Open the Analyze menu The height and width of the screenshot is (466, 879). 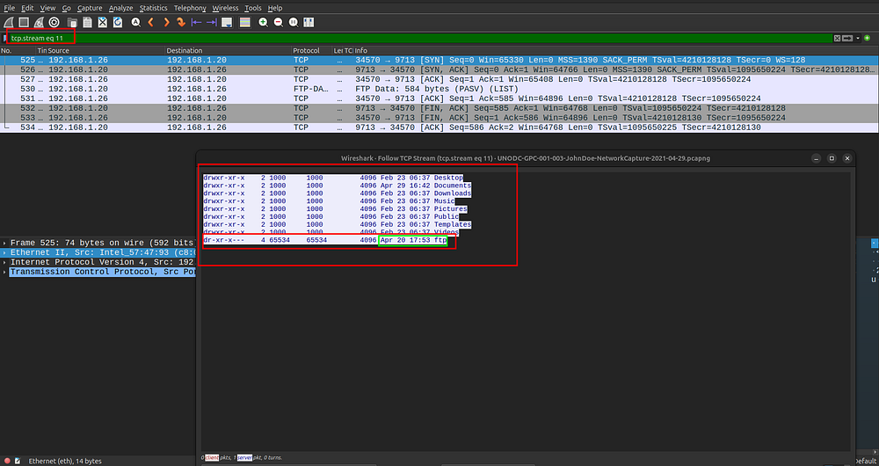coord(121,8)
